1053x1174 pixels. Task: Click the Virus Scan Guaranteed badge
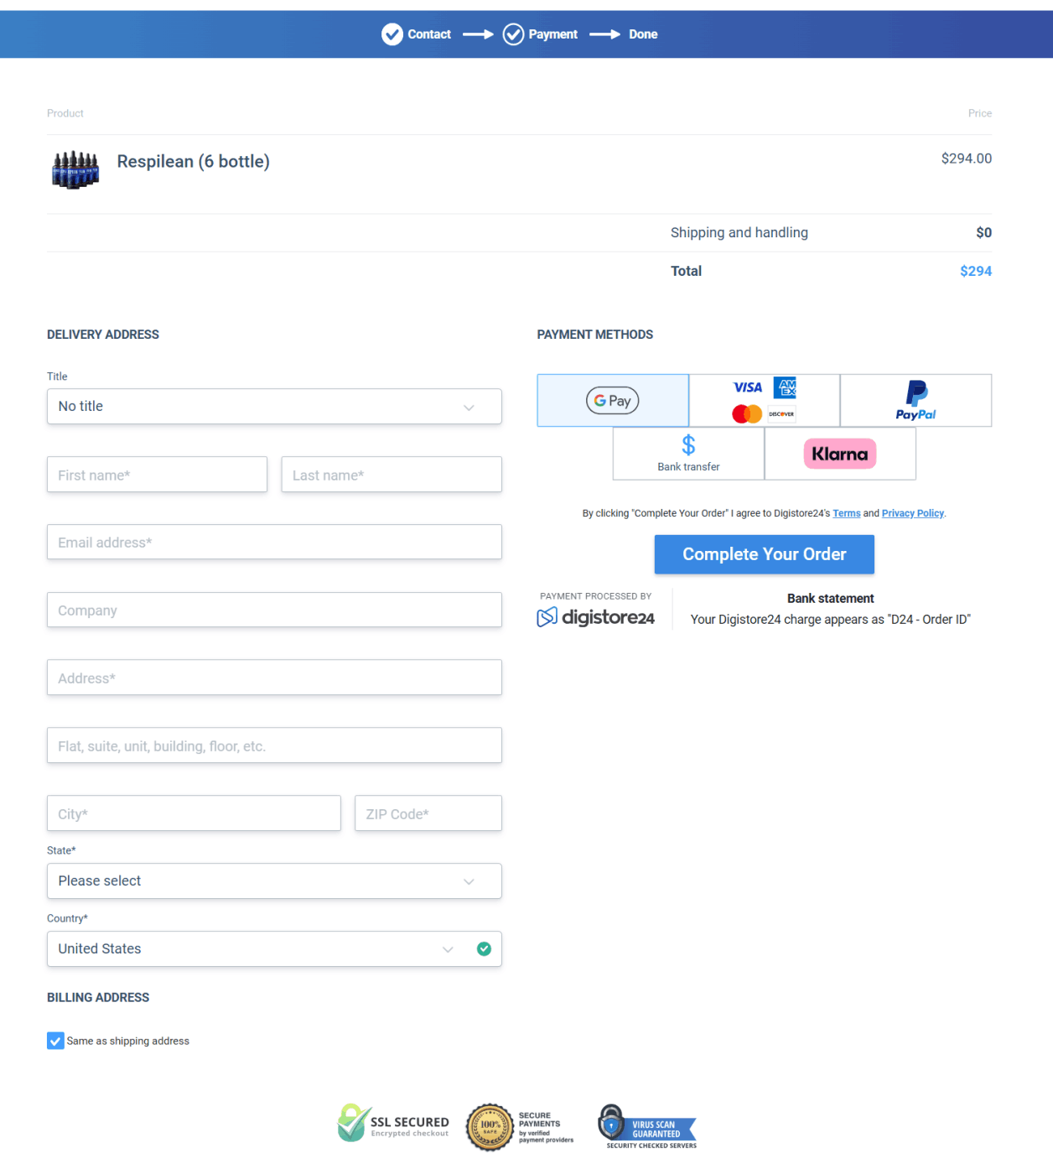pyautogui.click(x=646, y=1126)
